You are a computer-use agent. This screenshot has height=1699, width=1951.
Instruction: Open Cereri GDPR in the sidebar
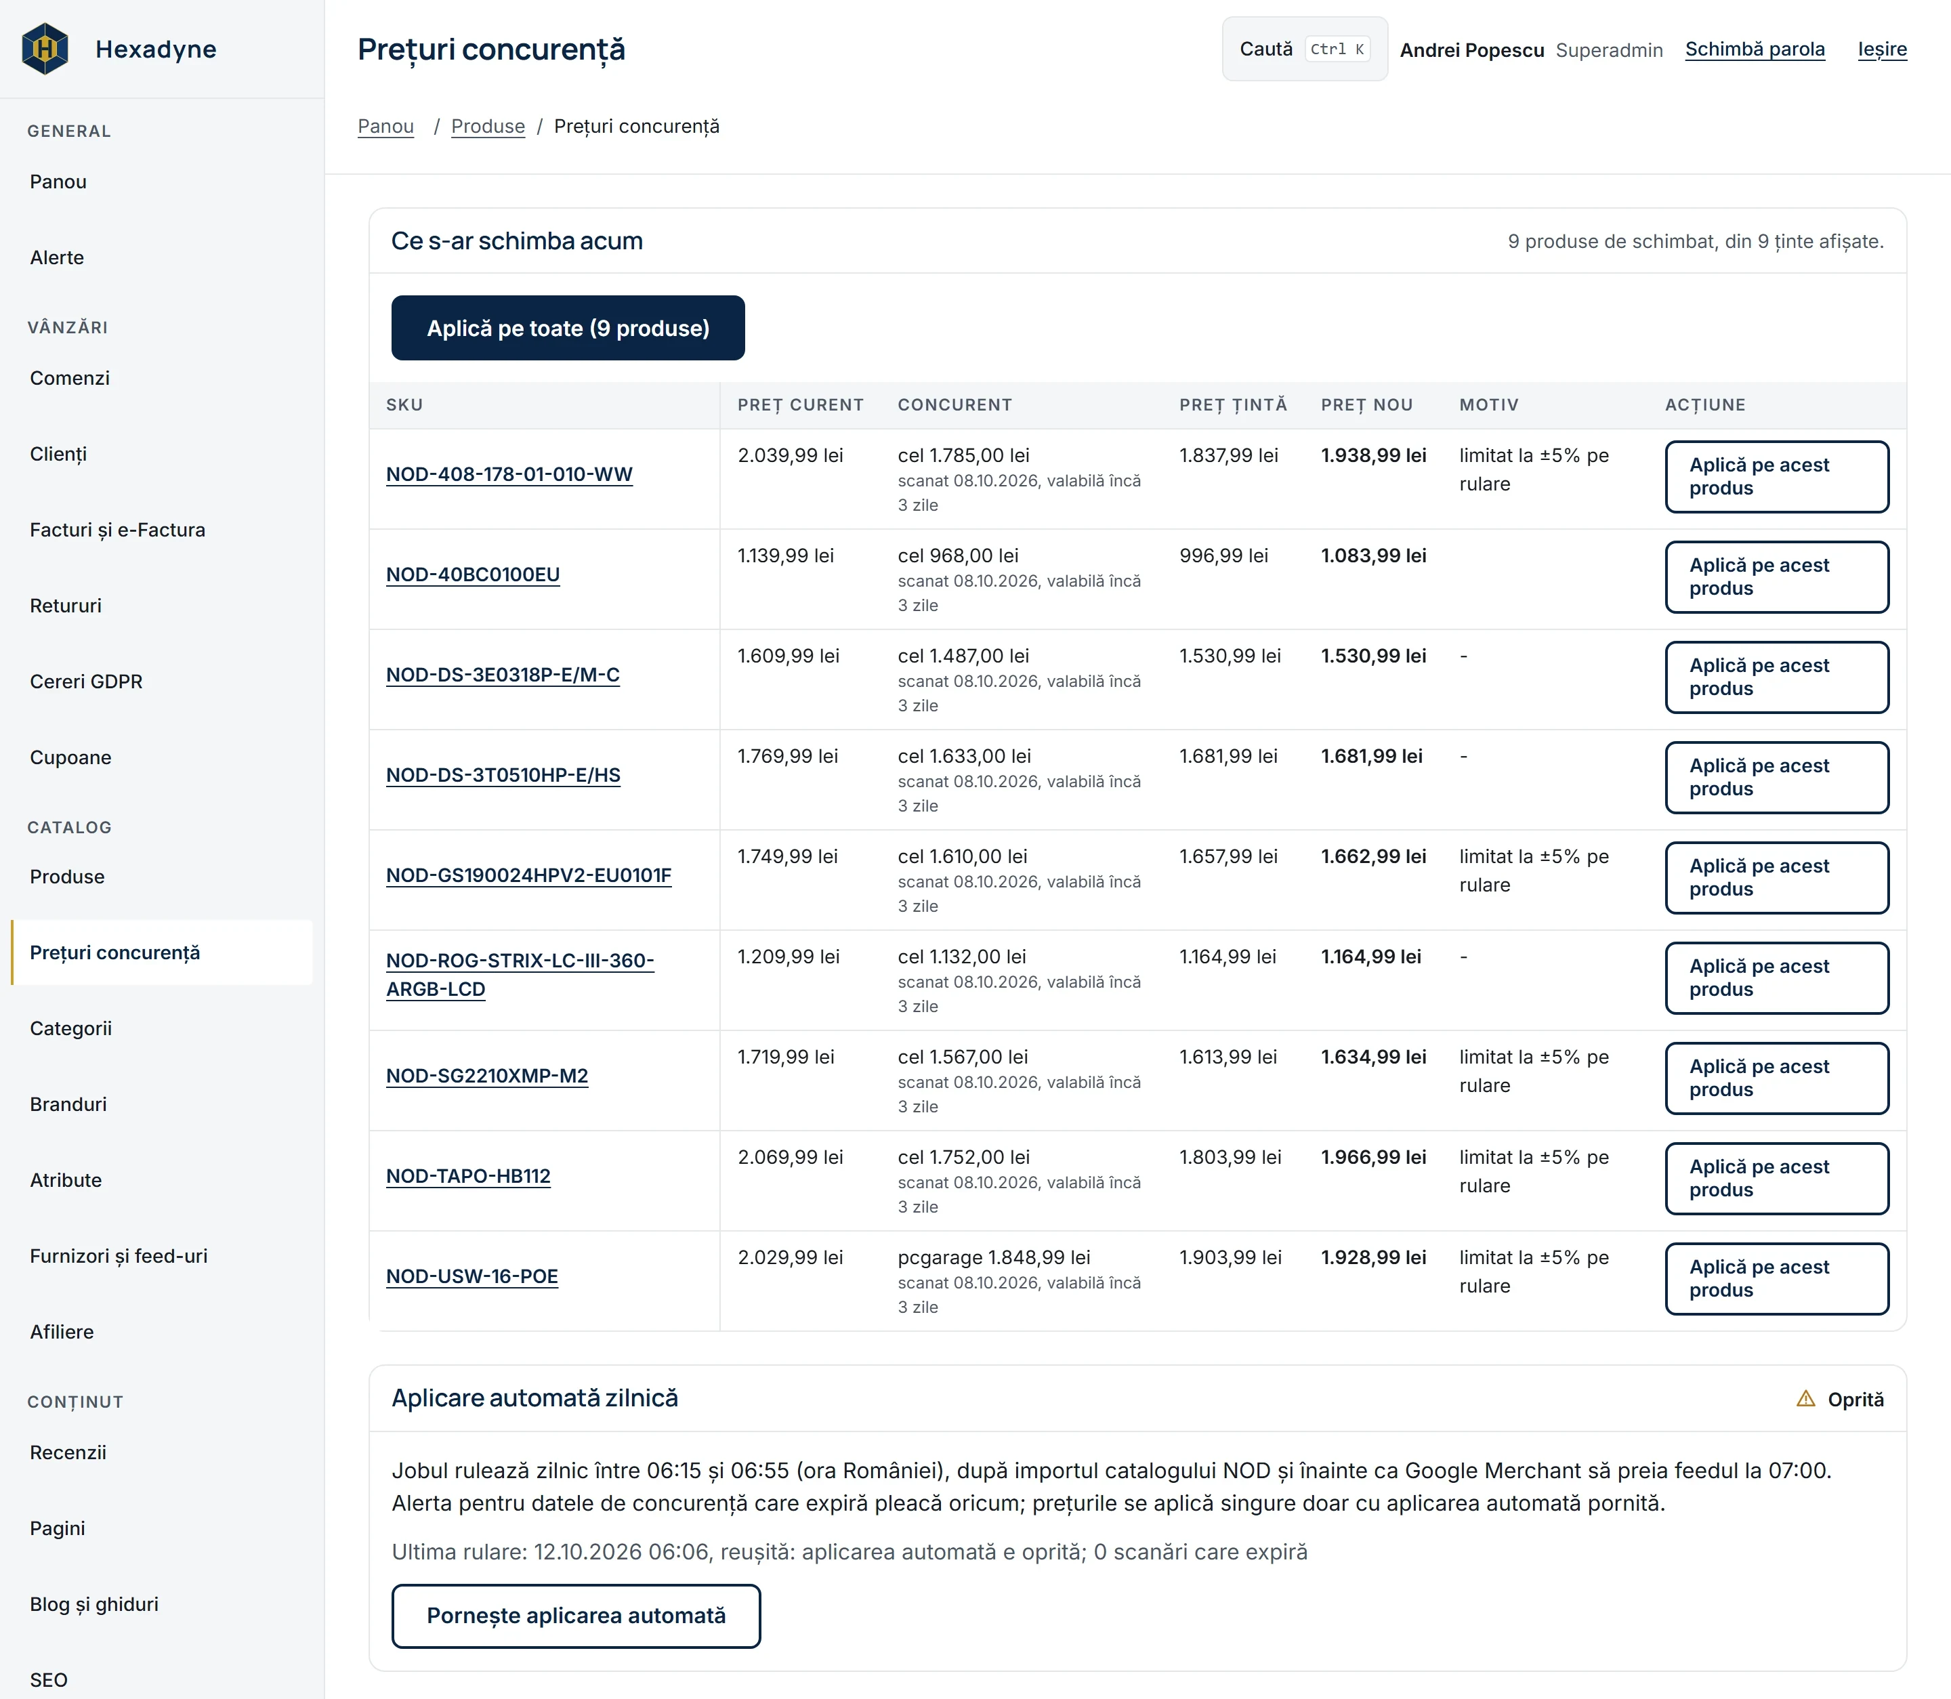[x=162, y=681]
